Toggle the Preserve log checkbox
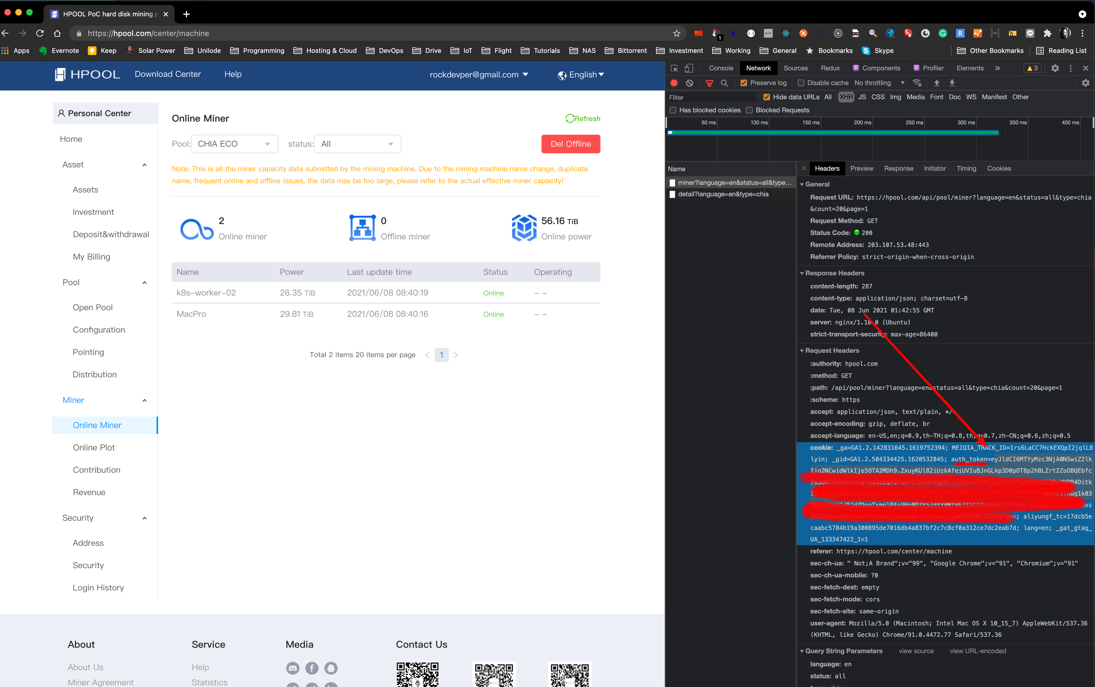The image size is (1095, 687). coord(744,83)
